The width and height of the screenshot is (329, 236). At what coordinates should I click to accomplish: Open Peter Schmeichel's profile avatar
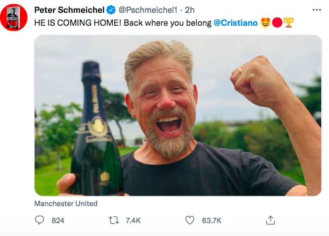(14, 17)
